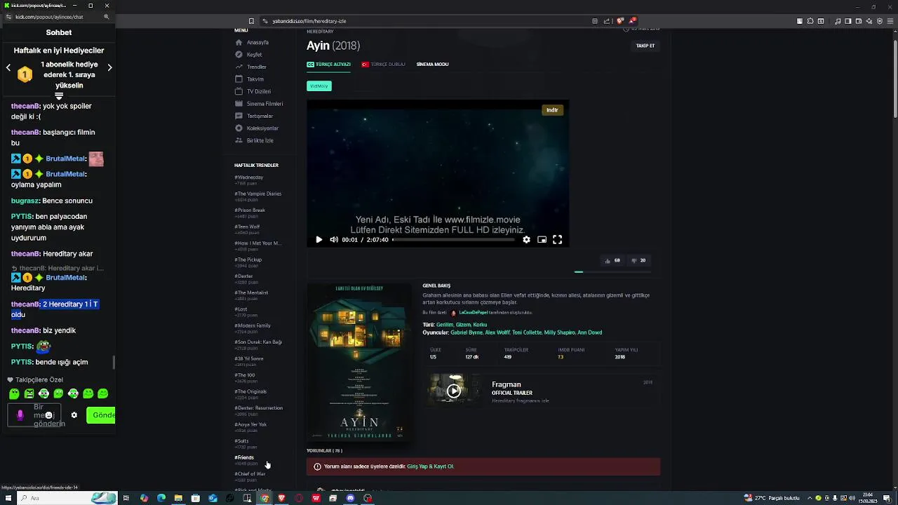Play the Fragman official trailer thumbnail
This screenshot has height=505, width=898.
click(x=454, y=391)
